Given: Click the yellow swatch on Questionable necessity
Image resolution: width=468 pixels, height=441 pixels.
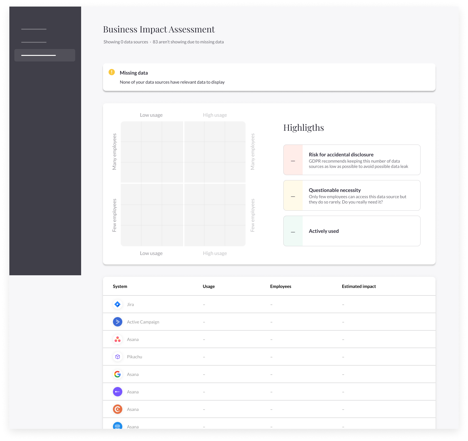Looking at the screenshot, I should pos(293,195).
